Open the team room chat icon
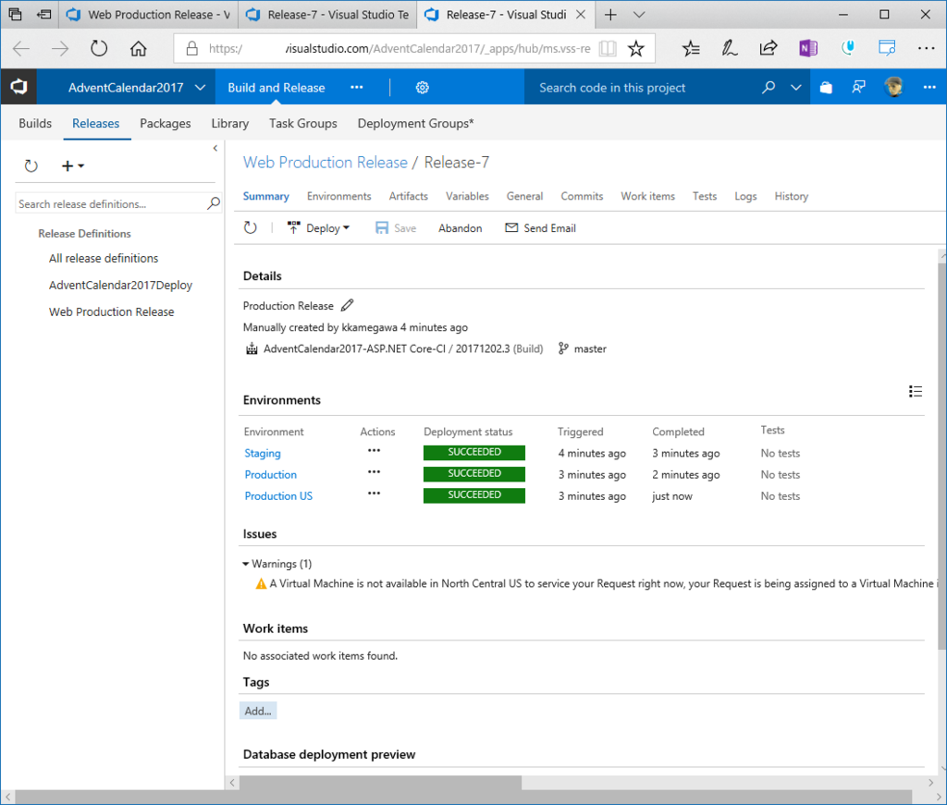This screenshot has width=947, height=805. click(858, 88)
